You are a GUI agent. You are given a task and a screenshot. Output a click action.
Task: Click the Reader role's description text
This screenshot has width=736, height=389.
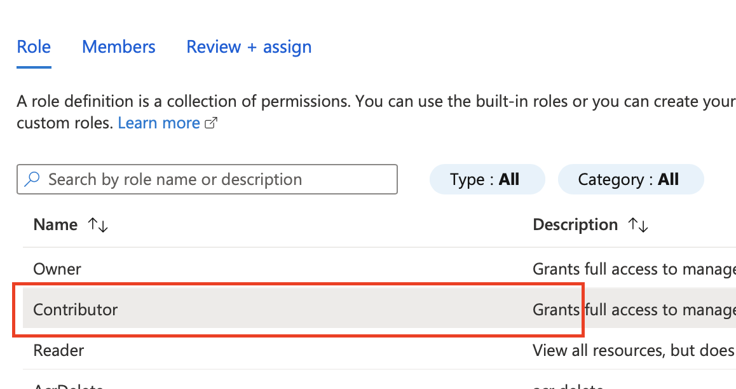[x=633, y=350]
